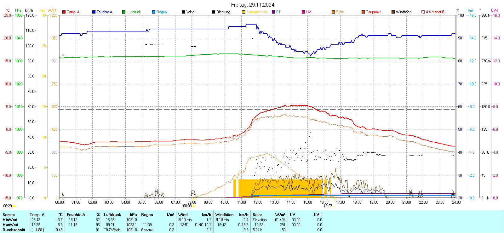Click the black Richtung legend square

click(214, 12)
